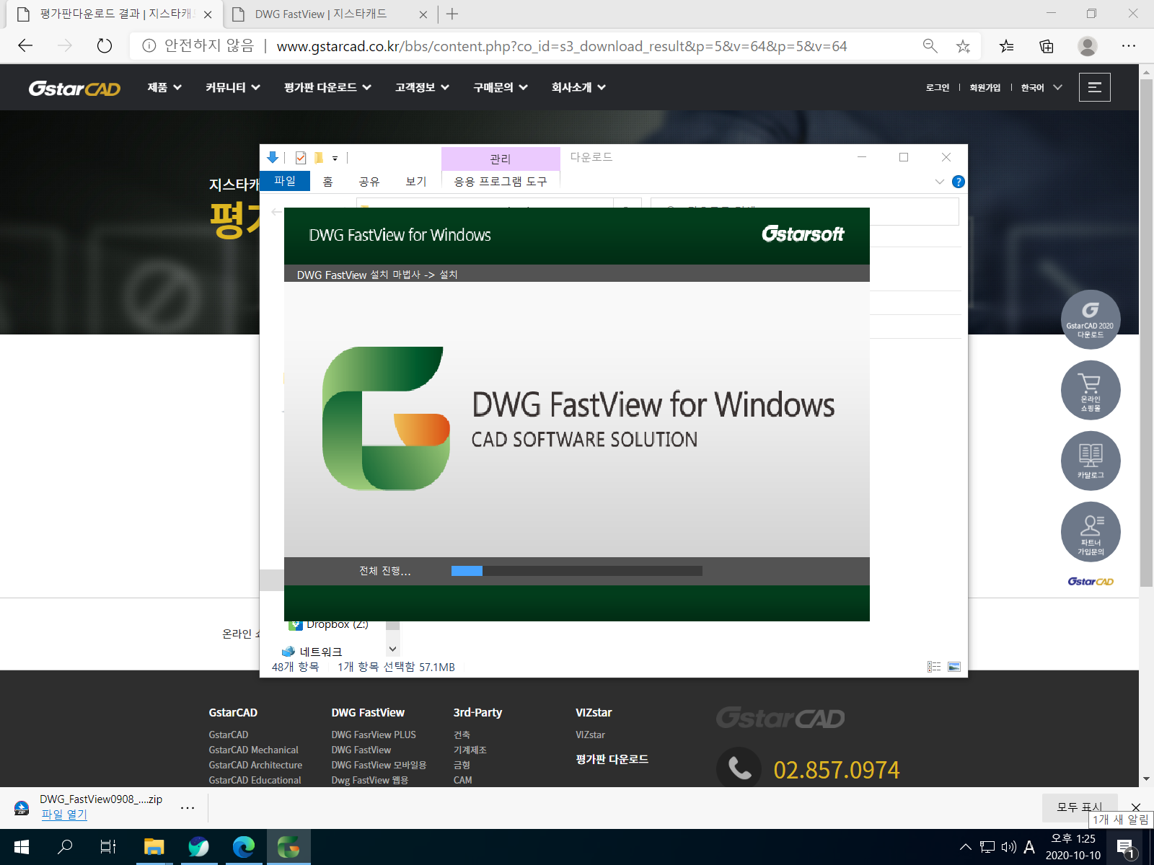The height and width of the screenshot is (865, 1154).
Task: Open browser settings three-dot menu
Action: click(1129, 46)
